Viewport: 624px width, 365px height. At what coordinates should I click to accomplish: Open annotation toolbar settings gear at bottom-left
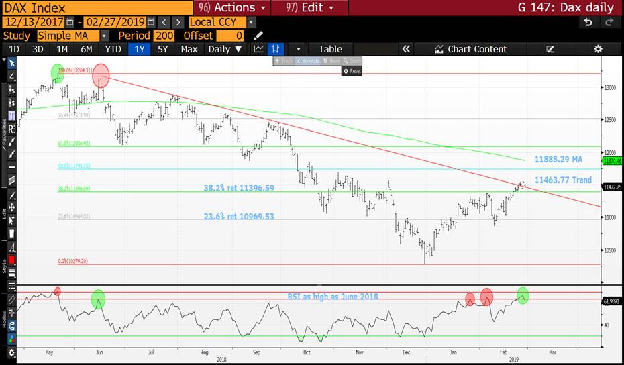tap(12, 353)
